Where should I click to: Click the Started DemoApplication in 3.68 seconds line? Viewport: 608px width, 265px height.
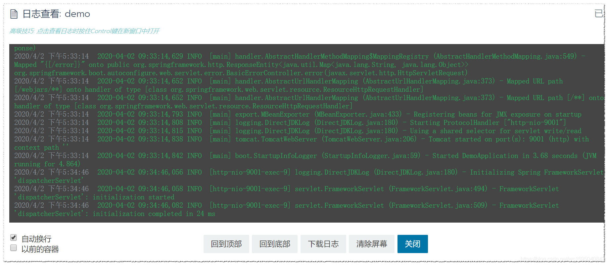(x=305, y=156)
